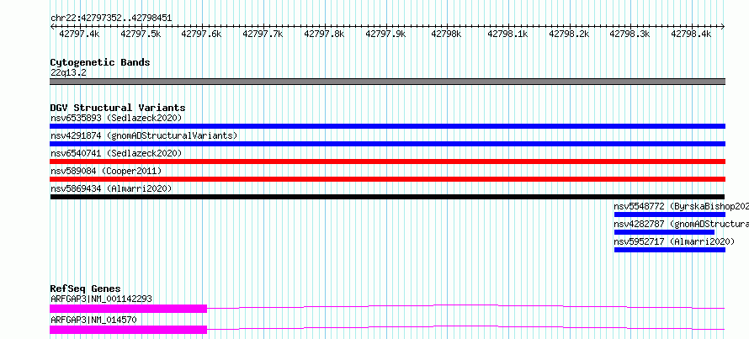Open the nsv4291874 (gnomADStructuralVariants) label

[x=144, y=135]
